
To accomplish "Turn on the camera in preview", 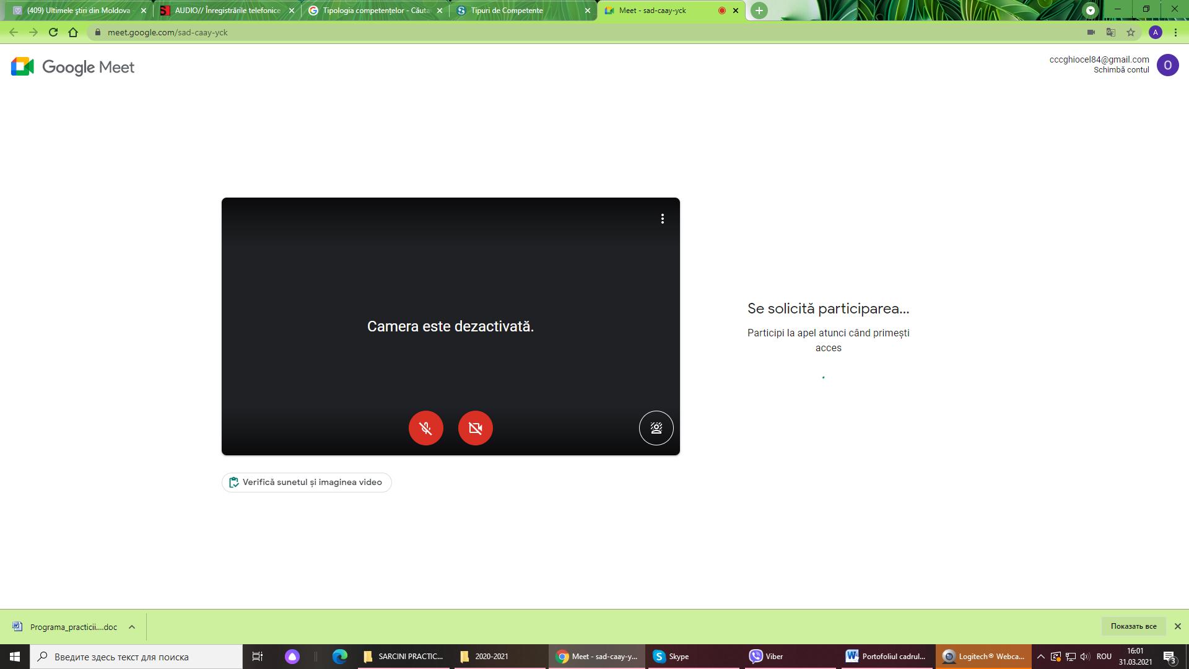I will click(x=476, y=428).
